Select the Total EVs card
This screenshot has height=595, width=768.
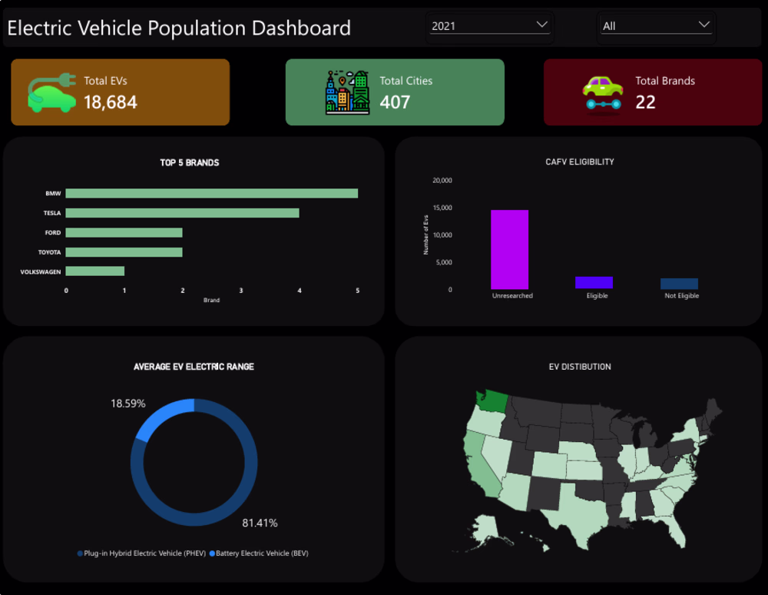[x=121, y=92]
